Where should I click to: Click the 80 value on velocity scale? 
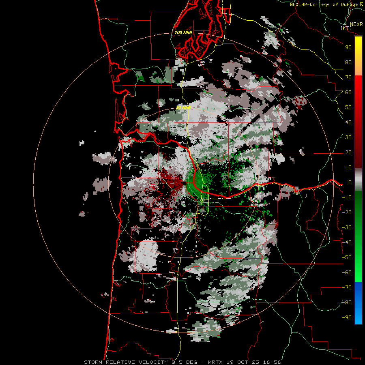click(x=348, y=62)
